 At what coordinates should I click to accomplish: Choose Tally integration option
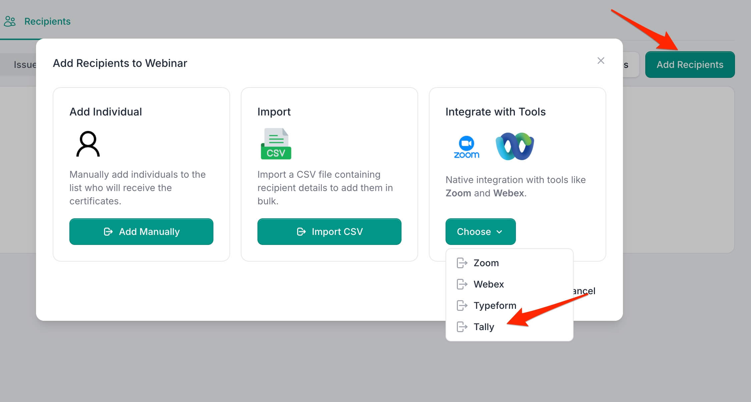484,327
